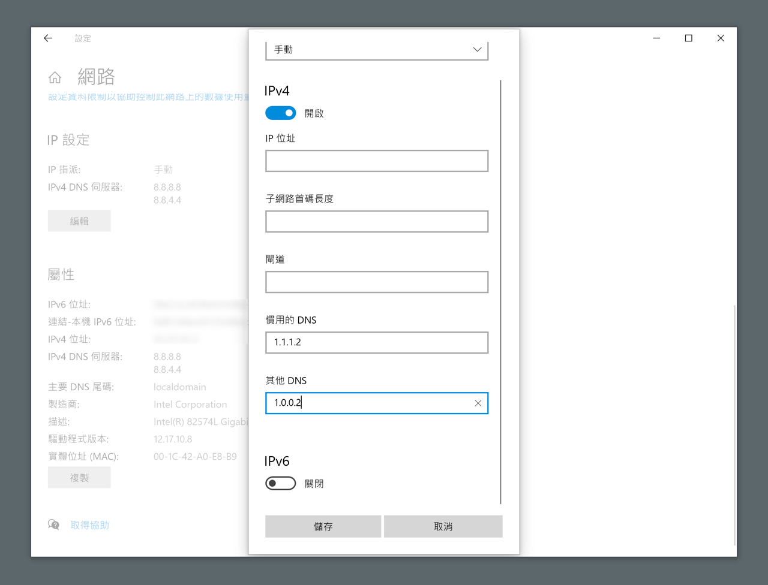Close the settings window
This screenshot has height=585, width=768.
[x=721, y=38]
